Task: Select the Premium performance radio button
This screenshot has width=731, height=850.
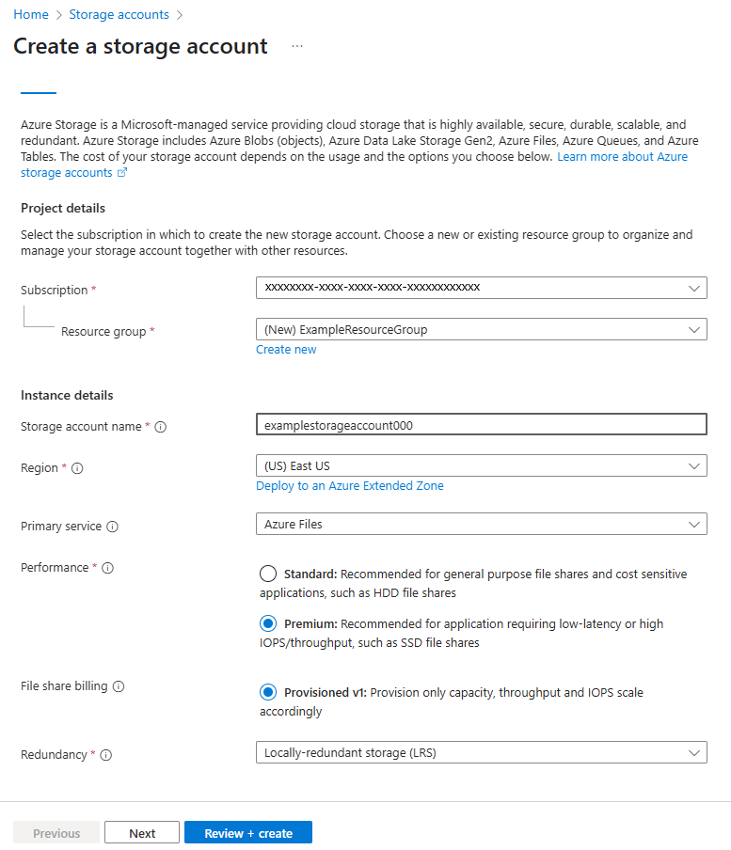Action: tap(268, 623)
